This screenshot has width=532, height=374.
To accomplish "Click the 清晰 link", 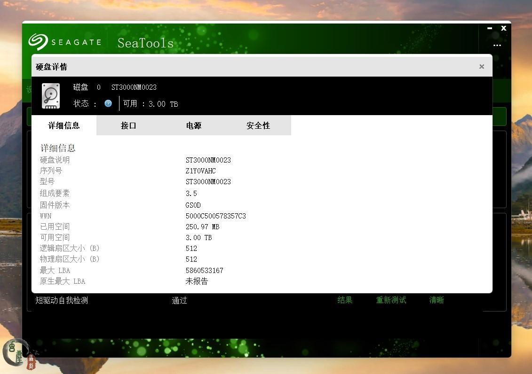I will coord(437,300).
